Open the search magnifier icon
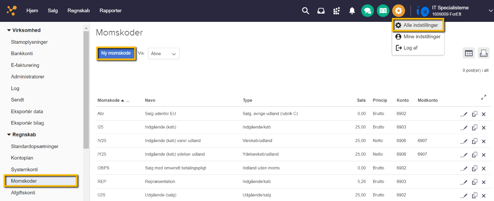The image size is (494, 201). click(306, 11)
